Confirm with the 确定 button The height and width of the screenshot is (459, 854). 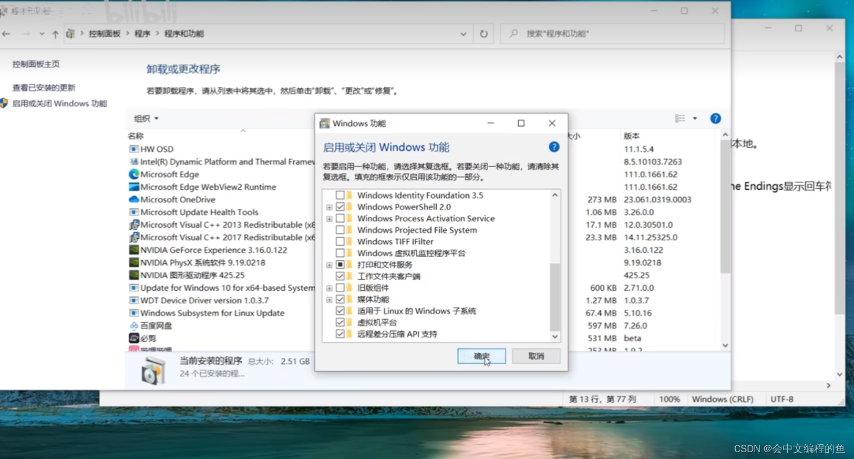(x=481, y=356)
